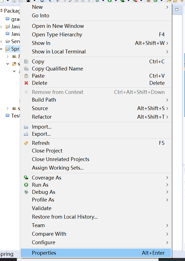Viewport: 185px width, 261px height.
Task: Click the Copy Qualified Name icon
Action: coord(26,69)
